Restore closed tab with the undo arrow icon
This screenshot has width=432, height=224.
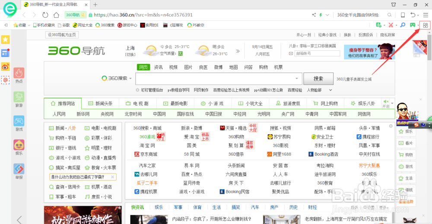point(413,15)
